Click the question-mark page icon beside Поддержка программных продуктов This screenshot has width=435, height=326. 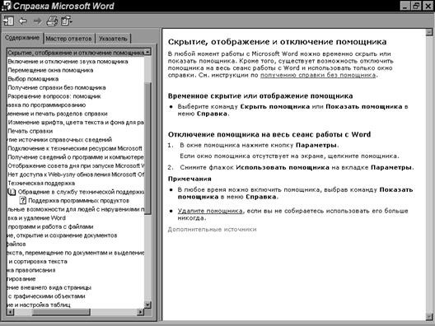(23, 200)
